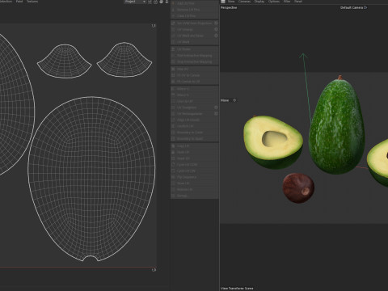Open settings gear for UV Unwrap
This screenshot has width=388, height=291.
(216, 29)
